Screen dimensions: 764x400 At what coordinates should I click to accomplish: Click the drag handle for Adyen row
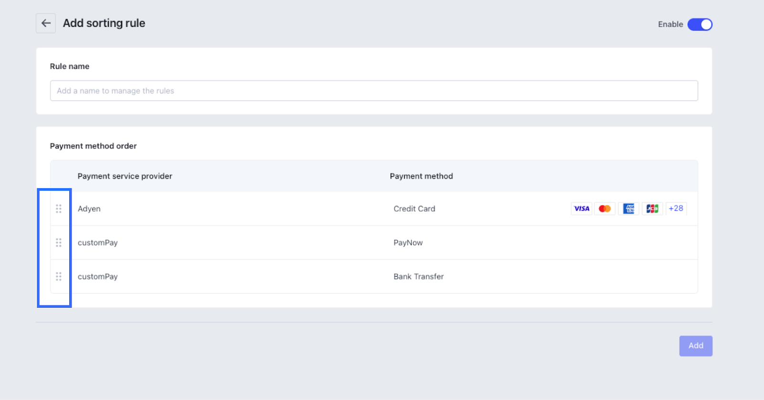[59, 209]
